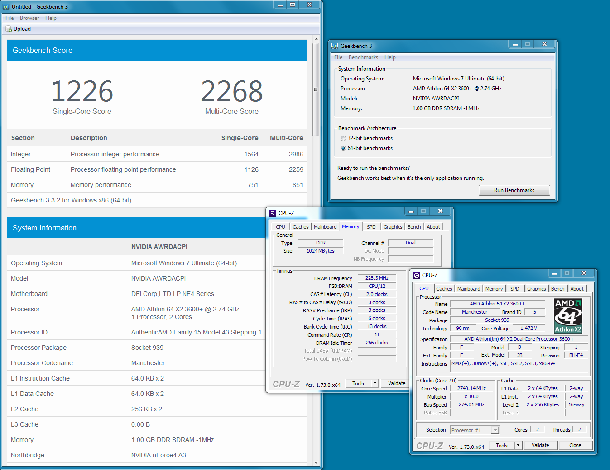Select 32-bit benchmarks radio option
Image resolution: width=610 pixels, height=470 pixels.
point(343,138)
